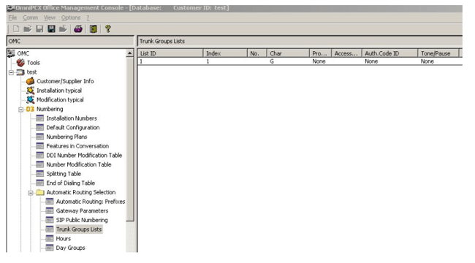Collapse the test tree node
This screenshot has height=263, width=475.
tap(11, 72)
